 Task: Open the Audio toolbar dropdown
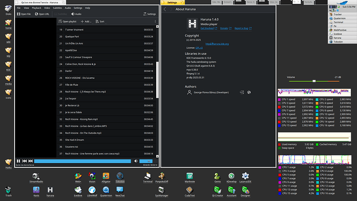tap(76, 14)
